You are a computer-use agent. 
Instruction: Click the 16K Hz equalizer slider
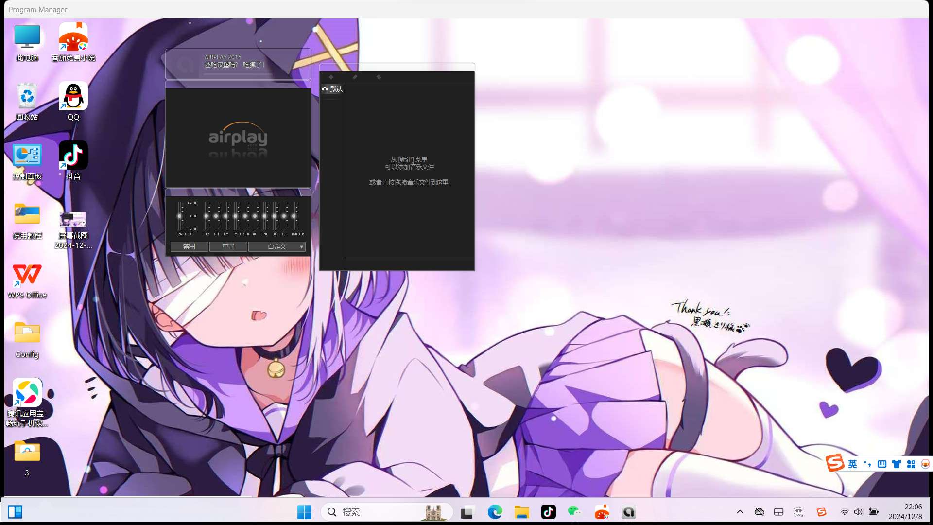coord(294,216)
